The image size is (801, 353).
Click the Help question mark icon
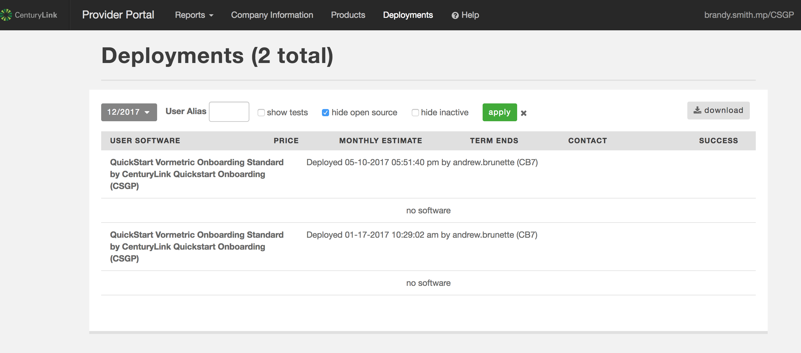pyautogui.click(x=455, y=15)
